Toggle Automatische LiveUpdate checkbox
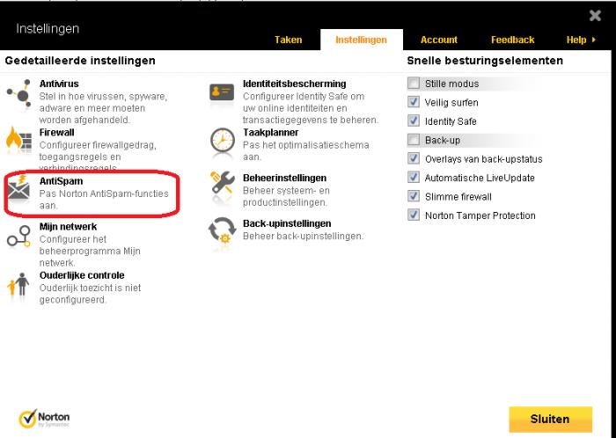The height and width of the screenshot is (438, 616). pyautogui.click(x=414, y=178)
